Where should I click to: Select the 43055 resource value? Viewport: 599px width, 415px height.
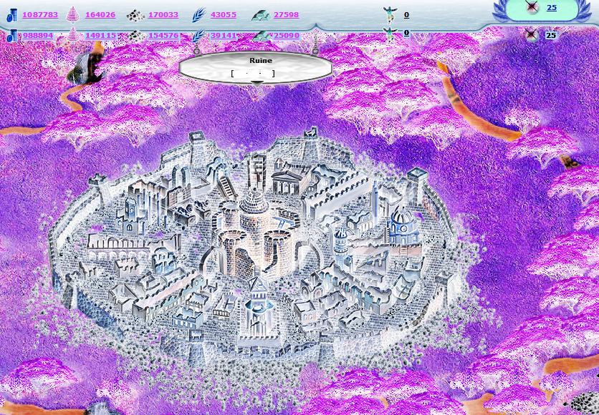[224, 15]
